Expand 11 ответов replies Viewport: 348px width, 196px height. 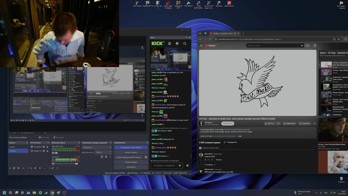coord(210,165)
